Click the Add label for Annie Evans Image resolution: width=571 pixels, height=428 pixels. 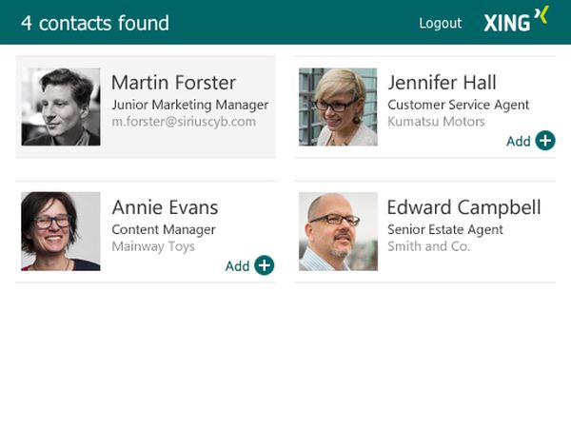click(x=237, y=266)
